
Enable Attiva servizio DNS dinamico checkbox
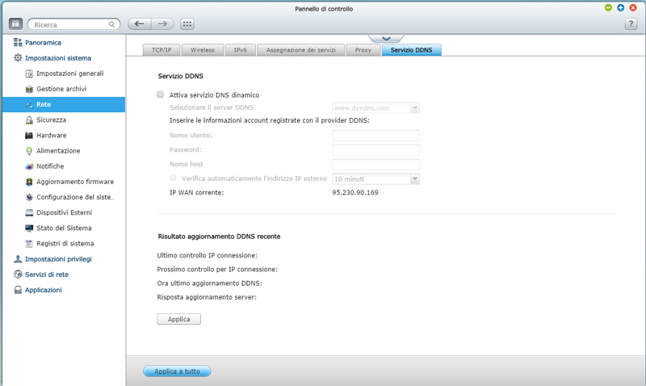[161, 94]
